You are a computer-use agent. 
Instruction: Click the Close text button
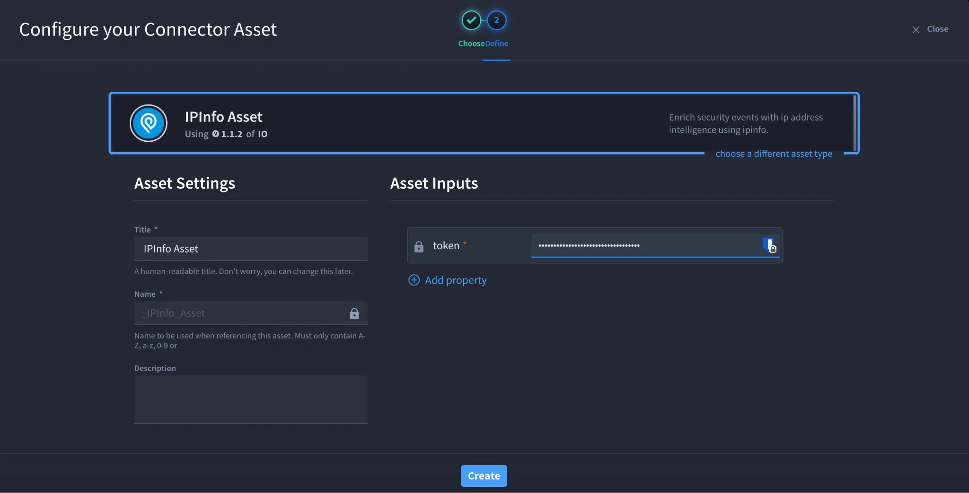click(937, 29)
